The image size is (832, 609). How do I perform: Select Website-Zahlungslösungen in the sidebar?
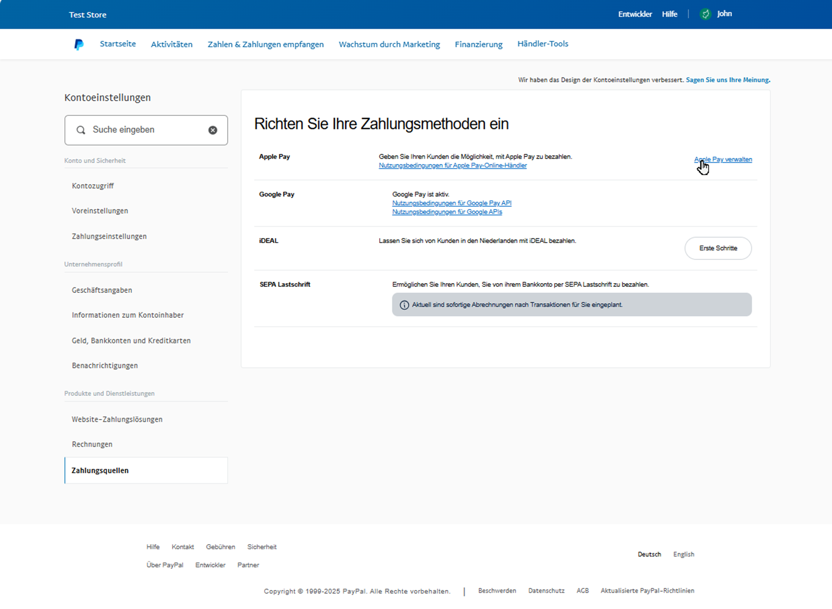click(117, 419)
